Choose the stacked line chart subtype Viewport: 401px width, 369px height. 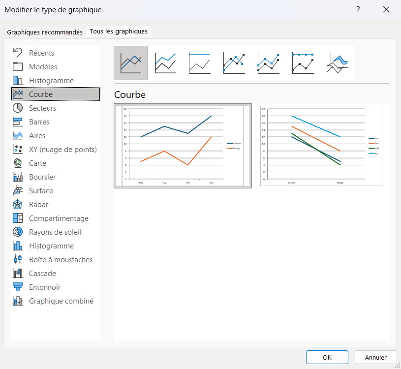pyautogui.click(x=165, y=63)
